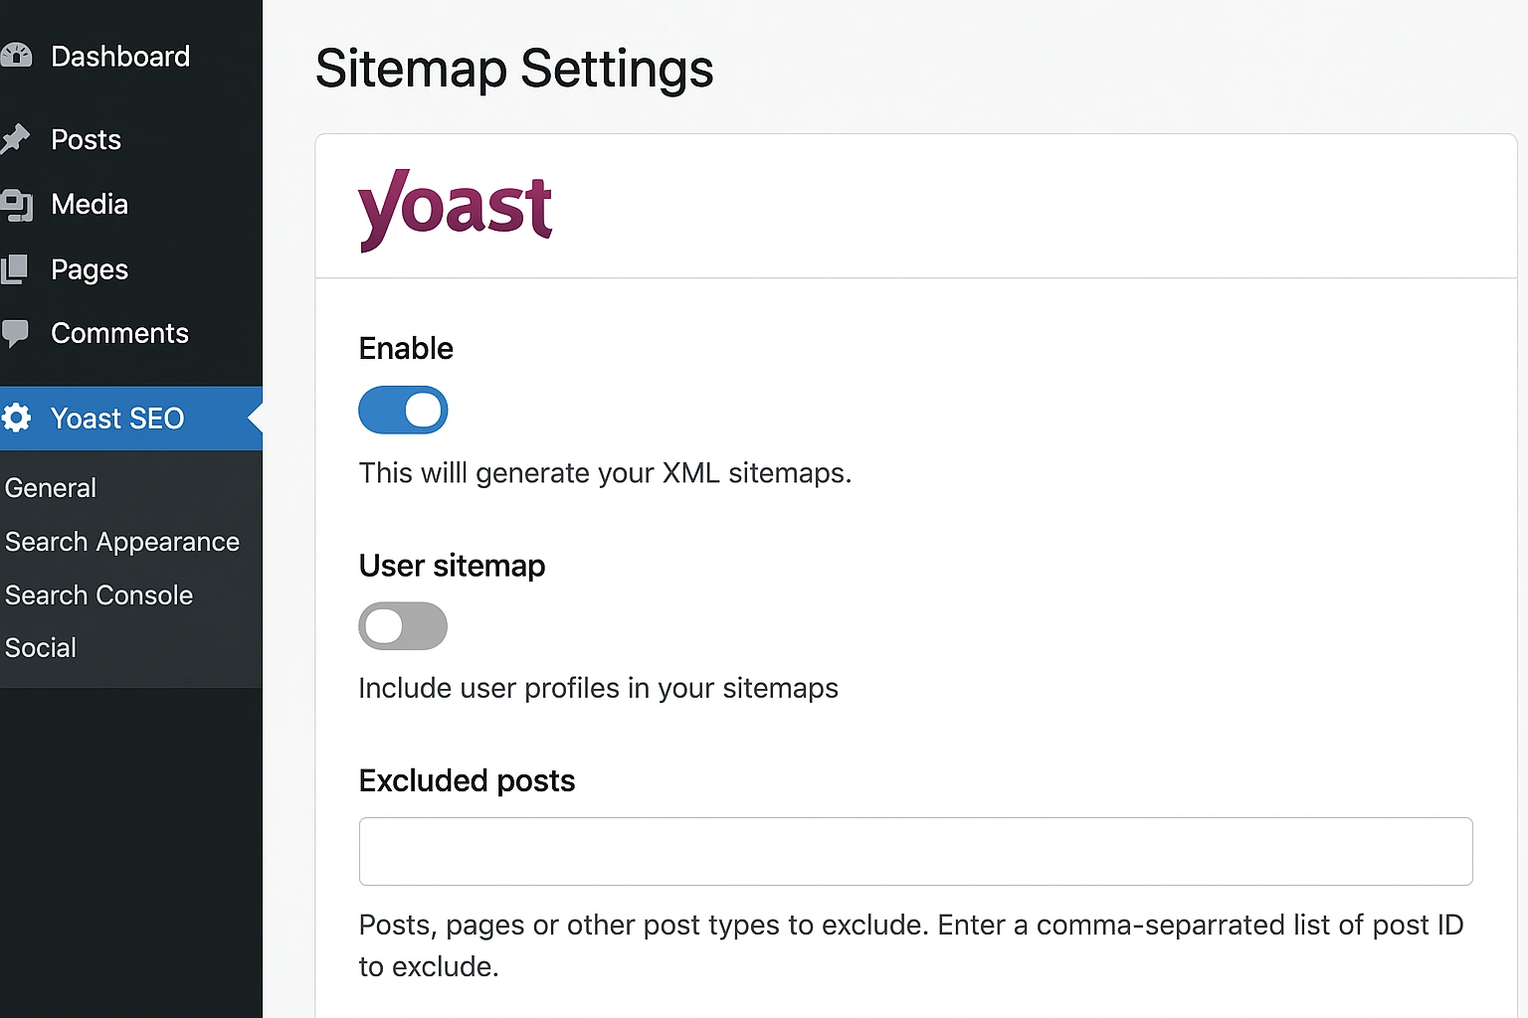Click the Pages stacked-sheets icon
1528x1018 pixels.
click(14, 269)
